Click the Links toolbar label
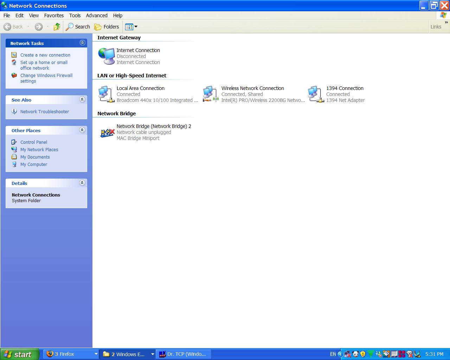The height and width of the screenshot is (360, 450). point(436,27)
